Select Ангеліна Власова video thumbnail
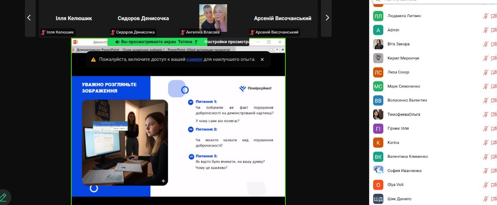 (x=213, y=18)
